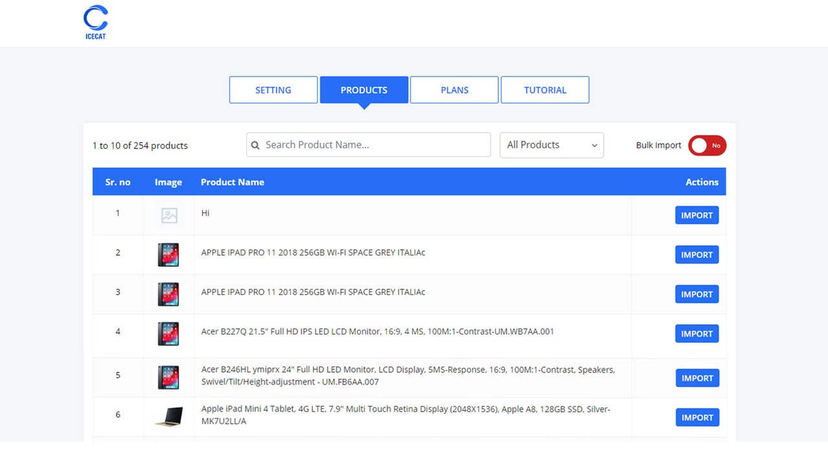Click placeholder image icon in row 1
The image size is (828, 466).
[169, 216]
